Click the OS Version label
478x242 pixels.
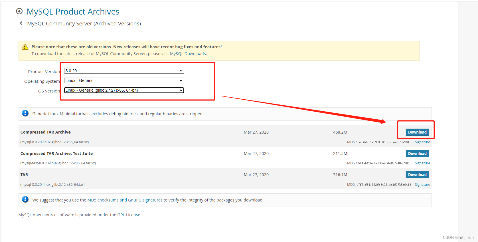(49, 91)
